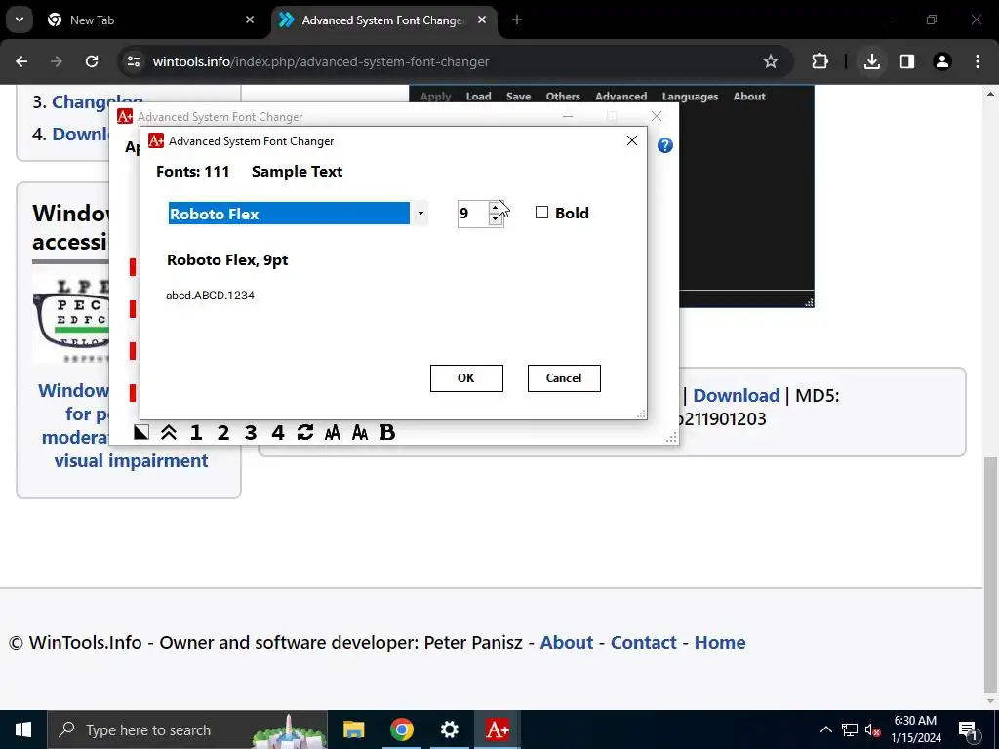Click the muted volume tray icon
This screenshot has height=749, width=999.
(x=873, y=729)
